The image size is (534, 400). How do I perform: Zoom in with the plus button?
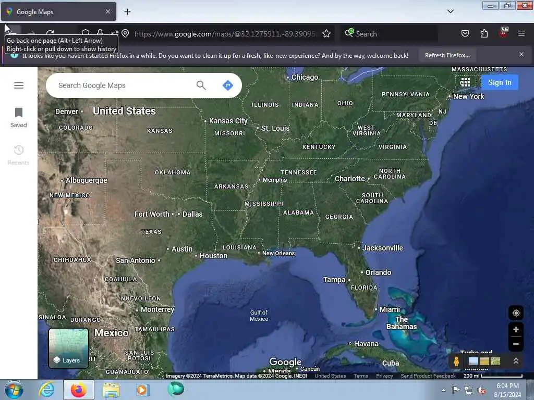point(516,330)
